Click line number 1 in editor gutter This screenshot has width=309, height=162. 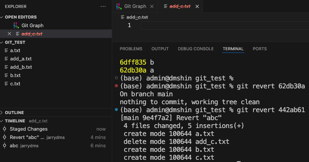point(129,25)
